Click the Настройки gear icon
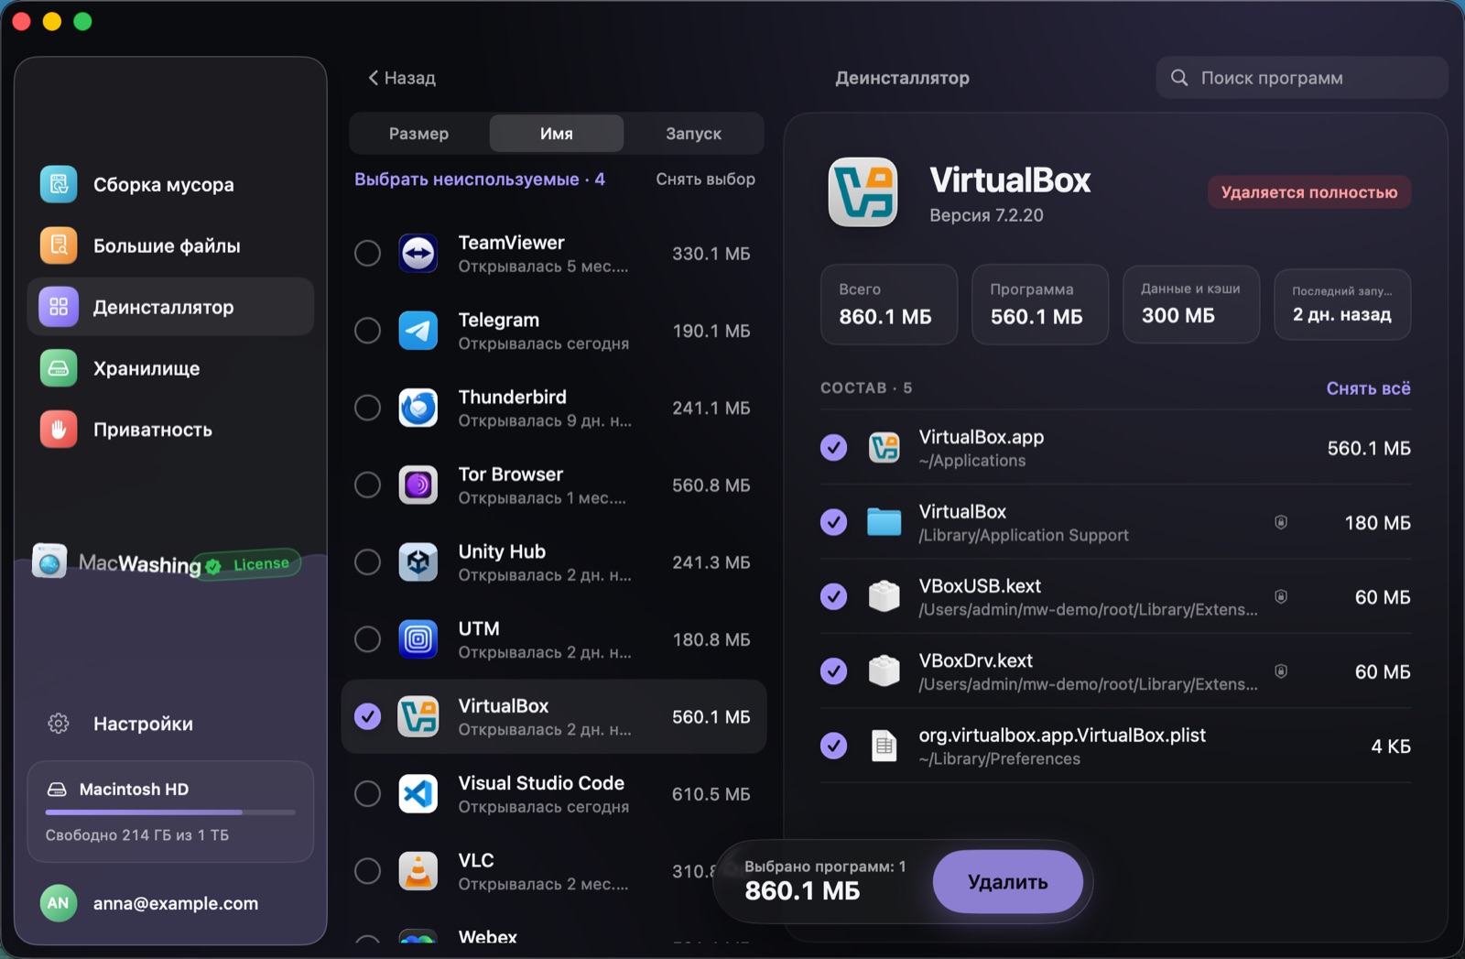The image size is (1465, 959). [x=59, y=724]
